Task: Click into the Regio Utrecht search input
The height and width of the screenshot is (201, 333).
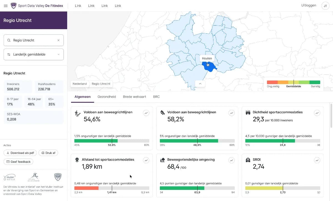Action: coord(34,40)
